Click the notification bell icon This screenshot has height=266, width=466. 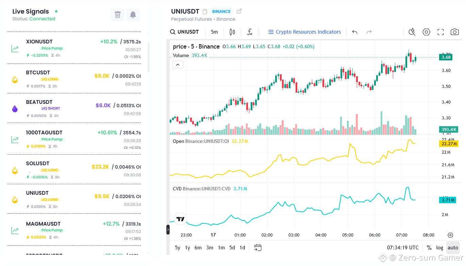coord(133,15)
